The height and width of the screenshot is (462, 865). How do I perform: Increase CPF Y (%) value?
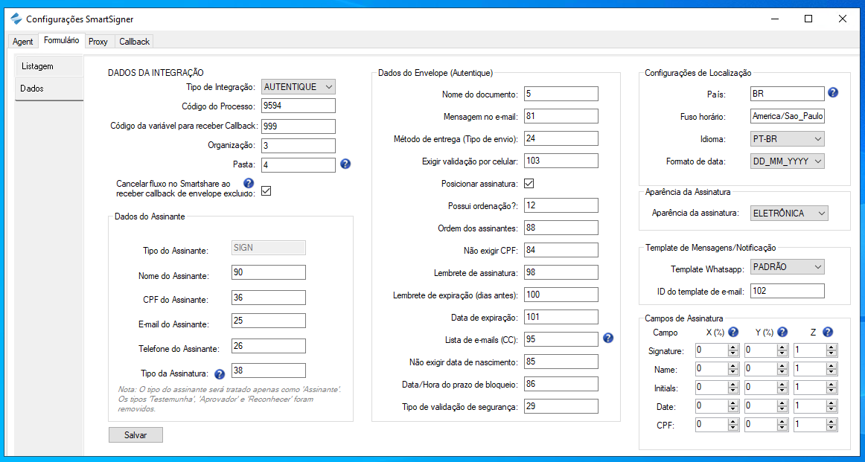782,422
